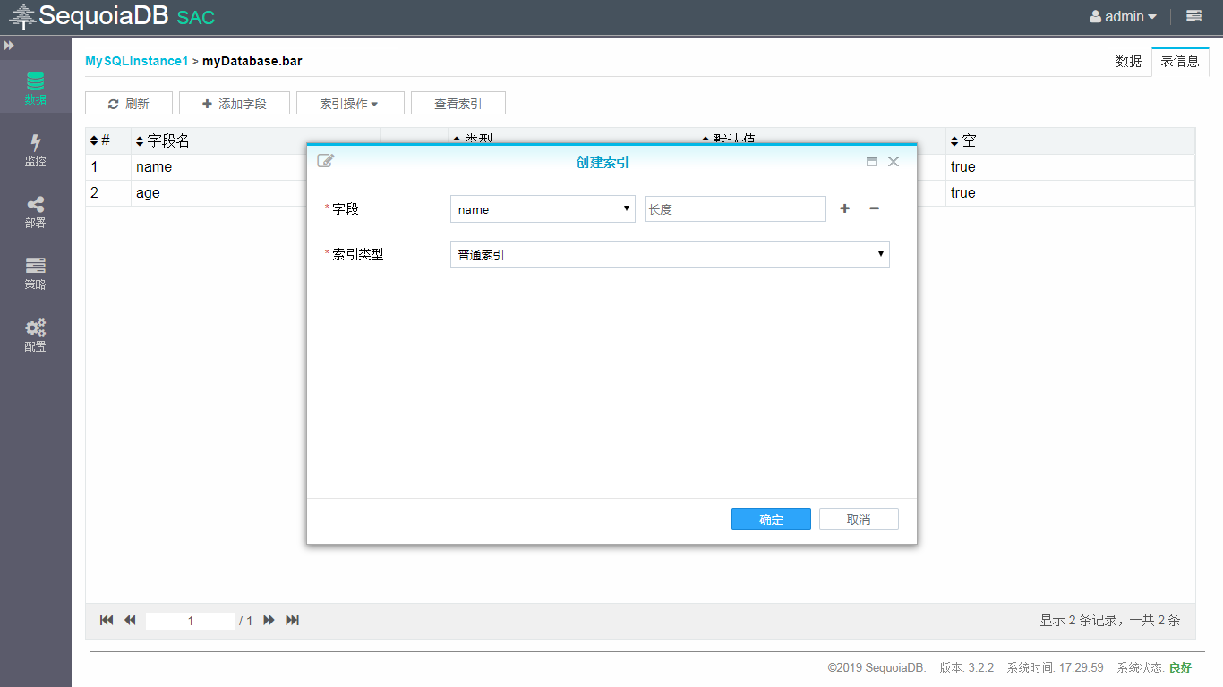The image size is (1223, 687).
Task: Go to last page in pagination
Action: pos(292,620)
